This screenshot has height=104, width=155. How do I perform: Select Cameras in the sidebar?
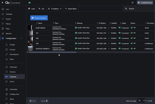pos(14,77)
